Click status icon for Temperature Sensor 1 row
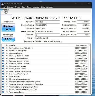Viewport: 95px width, 96px height. (3, 92)
